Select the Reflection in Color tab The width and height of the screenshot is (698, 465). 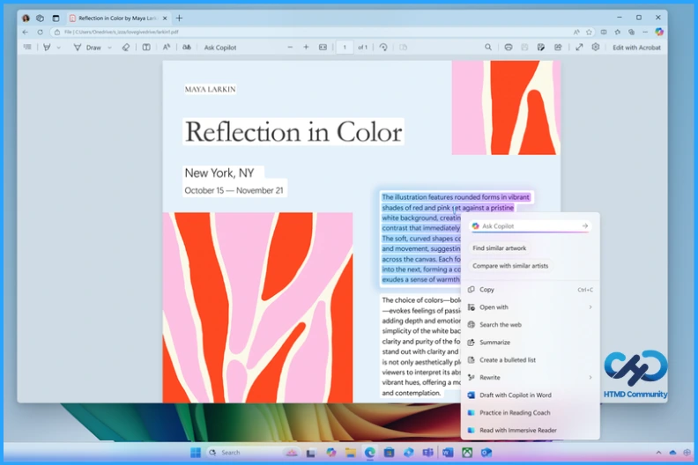coord(118,18)
